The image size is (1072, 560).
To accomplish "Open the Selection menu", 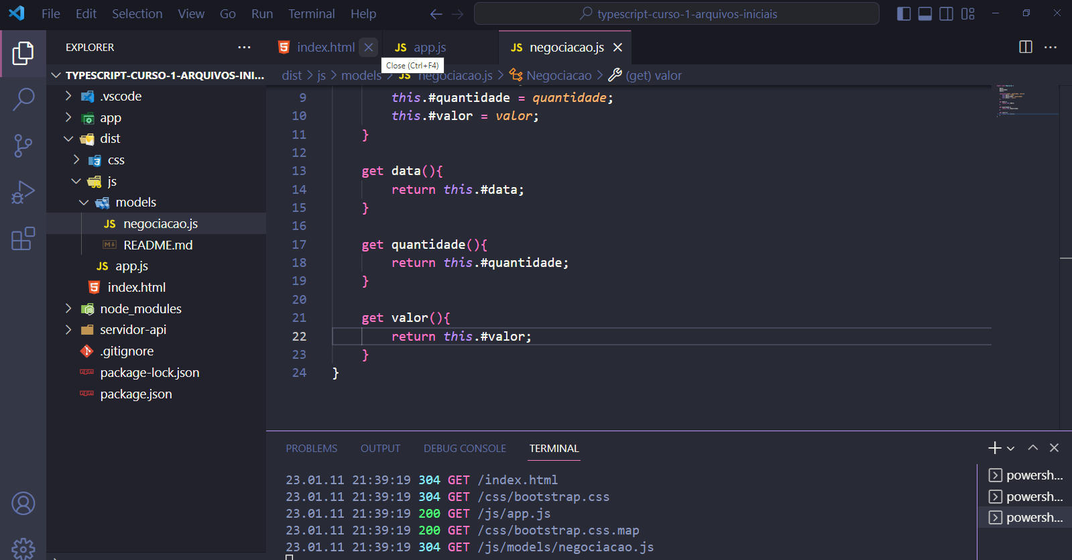I will pos(137,13).
